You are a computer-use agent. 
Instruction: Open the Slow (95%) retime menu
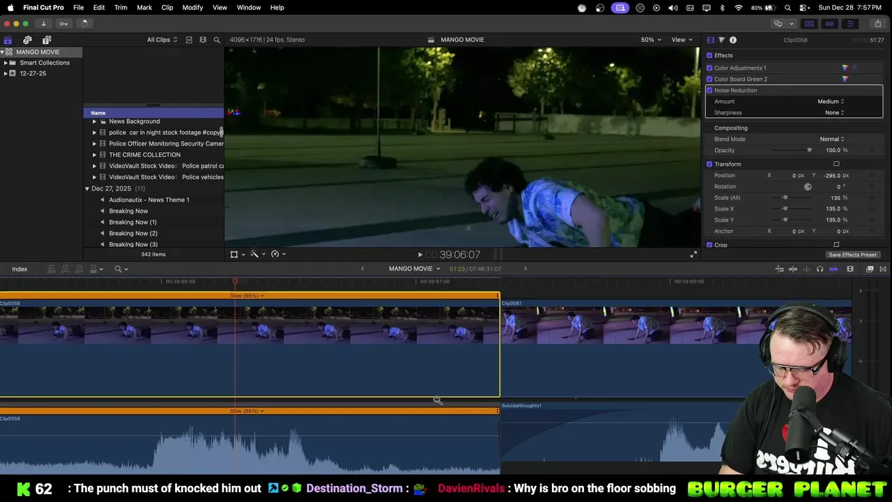point(247,296)
